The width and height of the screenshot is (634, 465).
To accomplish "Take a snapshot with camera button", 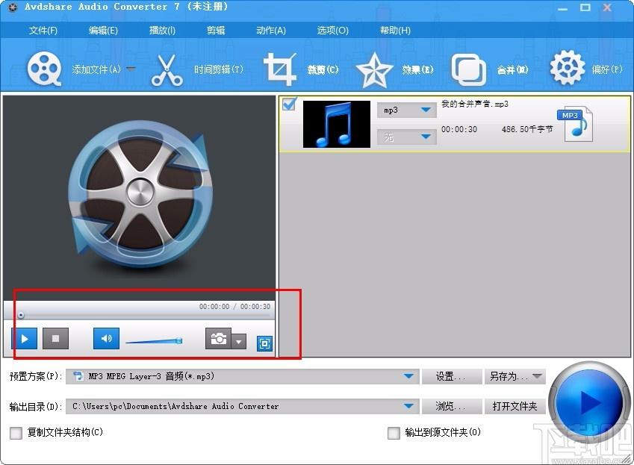I will pyautogui.click(x=218, y=339).
